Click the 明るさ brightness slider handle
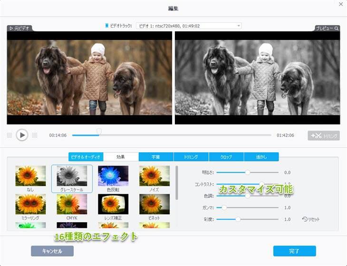Viewport: 347px width, 266px height. tap(248, 172)
